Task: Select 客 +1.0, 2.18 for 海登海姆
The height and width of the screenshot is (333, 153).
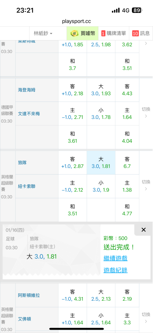Action: pos(73,90)
